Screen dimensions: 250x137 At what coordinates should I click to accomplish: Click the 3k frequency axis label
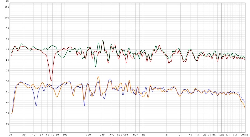point(181,135)
